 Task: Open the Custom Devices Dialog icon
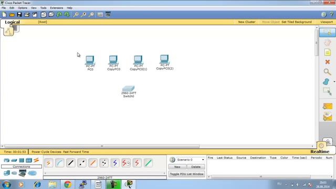coord(108,14)
